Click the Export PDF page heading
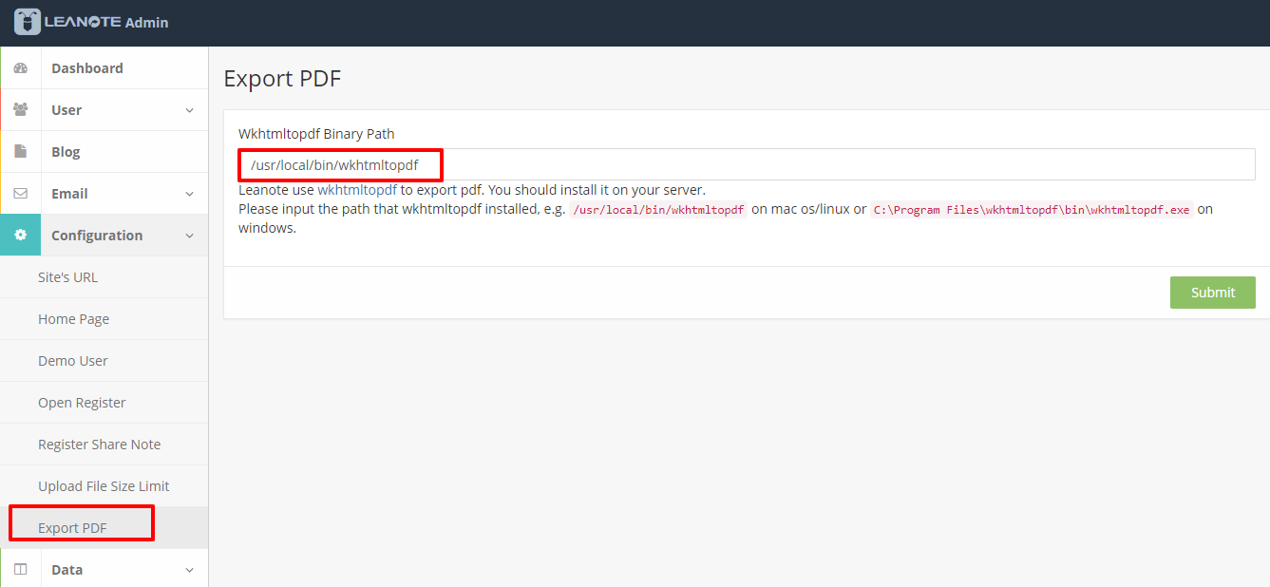The width and height of the screenshot is (1270, 587). [282, 79]
